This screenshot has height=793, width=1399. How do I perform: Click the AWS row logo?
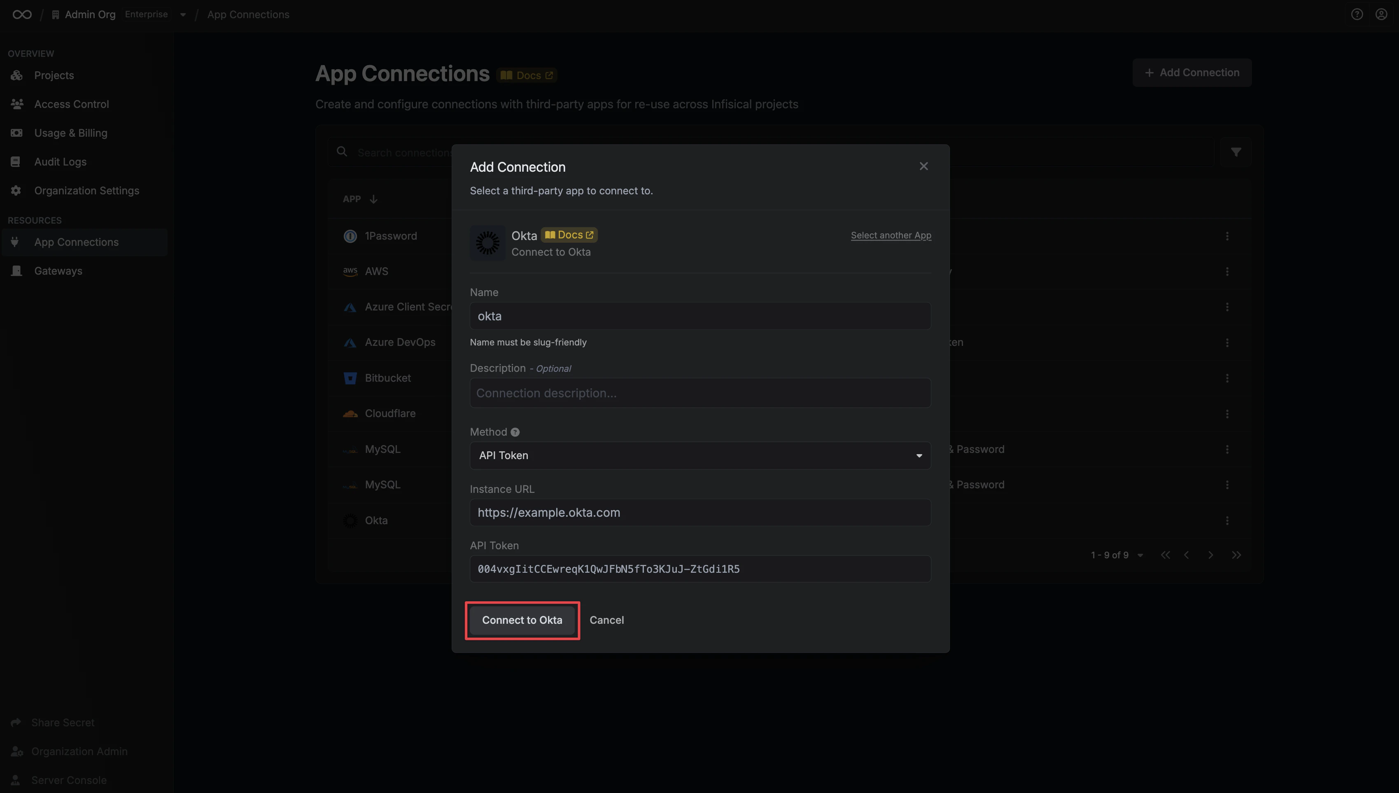(x=350, y=271)
